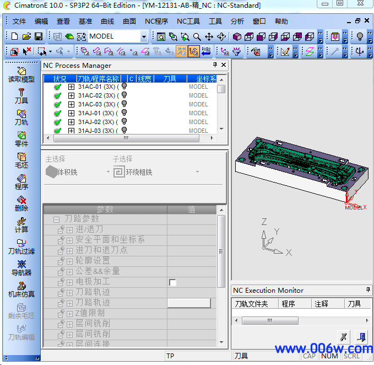This screenshot has height=365, width=374.
Task: Select the pan (four-arrow) view icon
Action: [x=209, y=37]
